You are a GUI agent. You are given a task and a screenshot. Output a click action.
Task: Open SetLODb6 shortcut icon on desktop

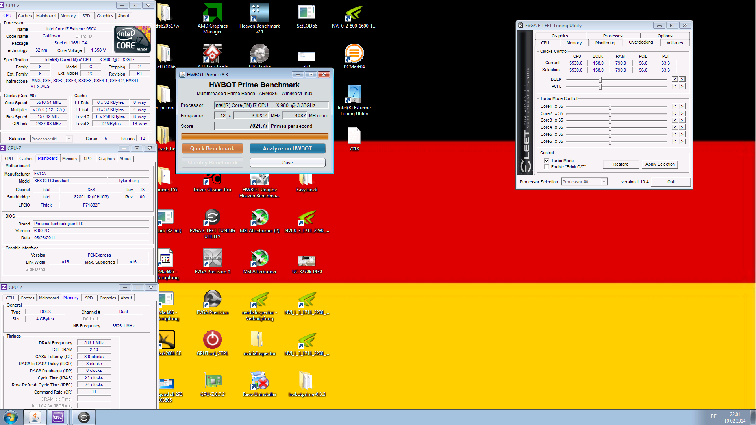307,16
